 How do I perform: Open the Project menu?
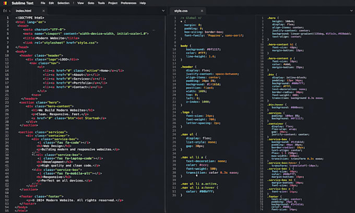click(113, 3)
